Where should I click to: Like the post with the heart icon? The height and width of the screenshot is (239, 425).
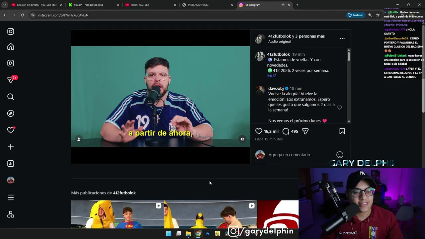point(259,131)
